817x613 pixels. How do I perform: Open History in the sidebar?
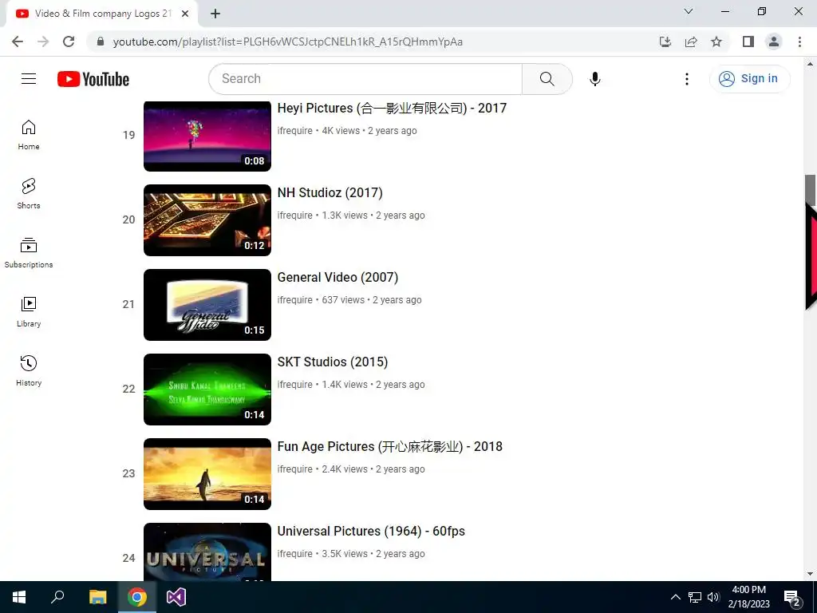(29, 370)
